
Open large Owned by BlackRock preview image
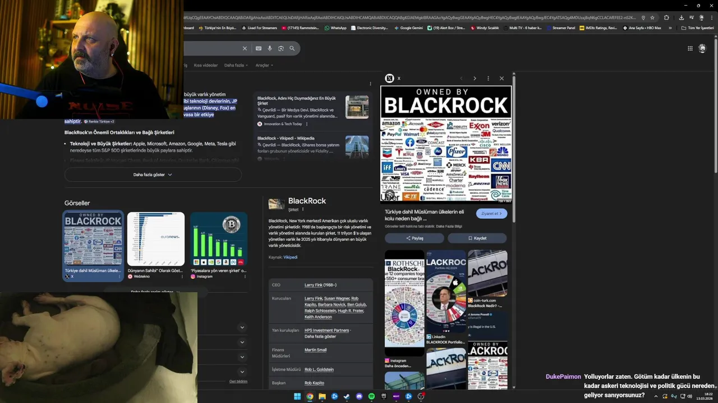(x=446, y=144)
